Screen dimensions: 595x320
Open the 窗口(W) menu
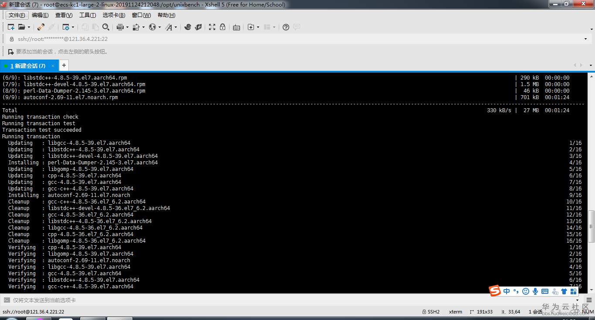click(x=141, y=15)
